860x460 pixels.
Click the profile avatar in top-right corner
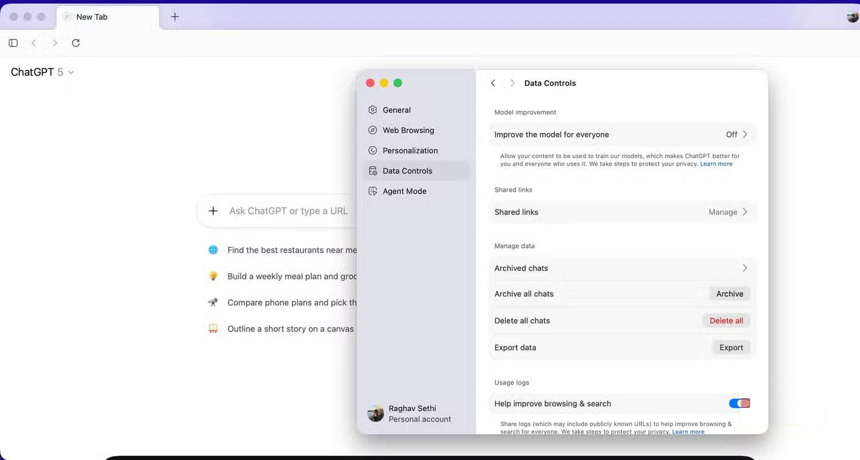(x=852, y=17)
